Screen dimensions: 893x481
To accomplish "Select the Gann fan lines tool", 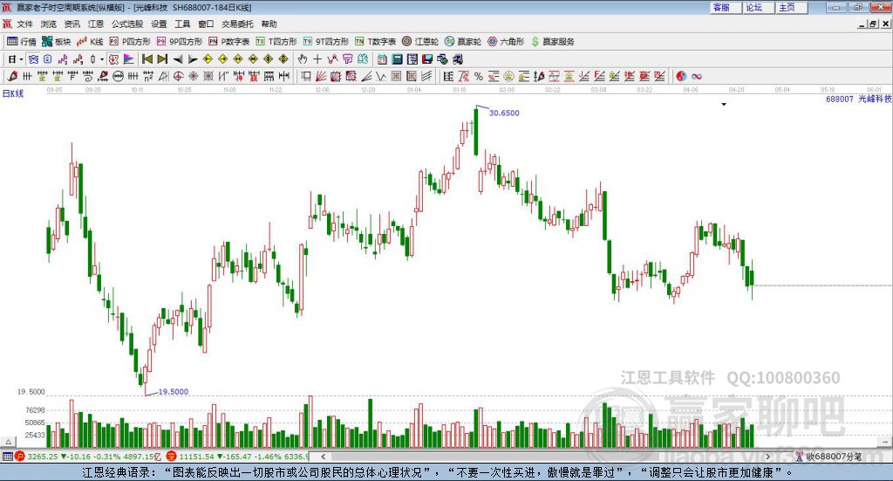I will click(x=321, y=76).
